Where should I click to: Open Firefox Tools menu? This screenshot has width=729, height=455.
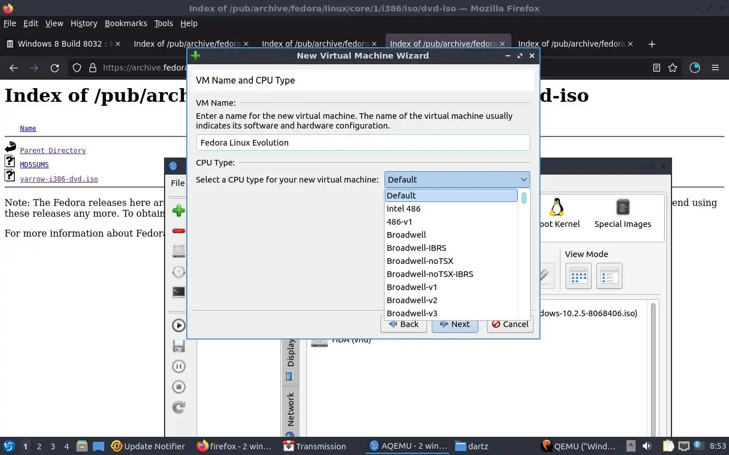pyautogui.click(x=163, y=23)
